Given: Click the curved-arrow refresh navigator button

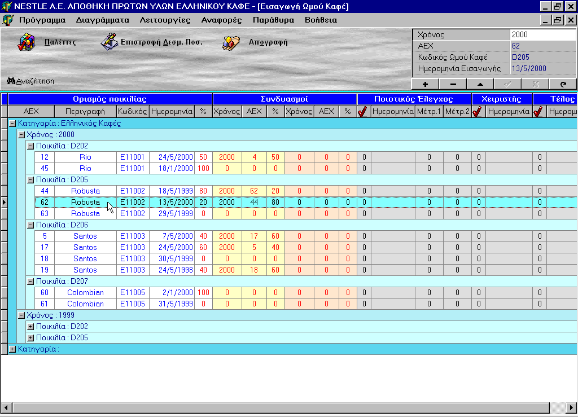Looking at the screenshot, I should [x=563, y=84].
